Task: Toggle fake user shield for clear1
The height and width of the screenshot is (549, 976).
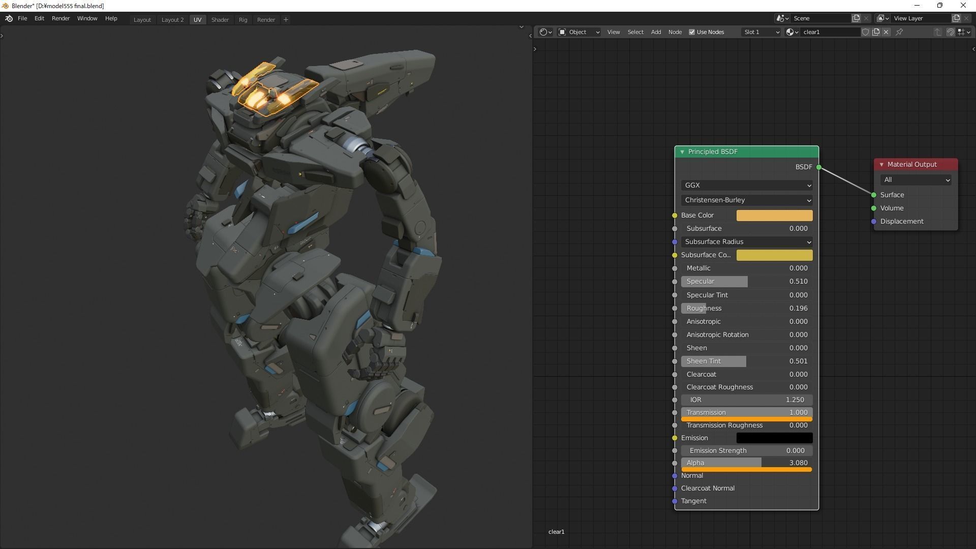Action: [x=865, y=32]
